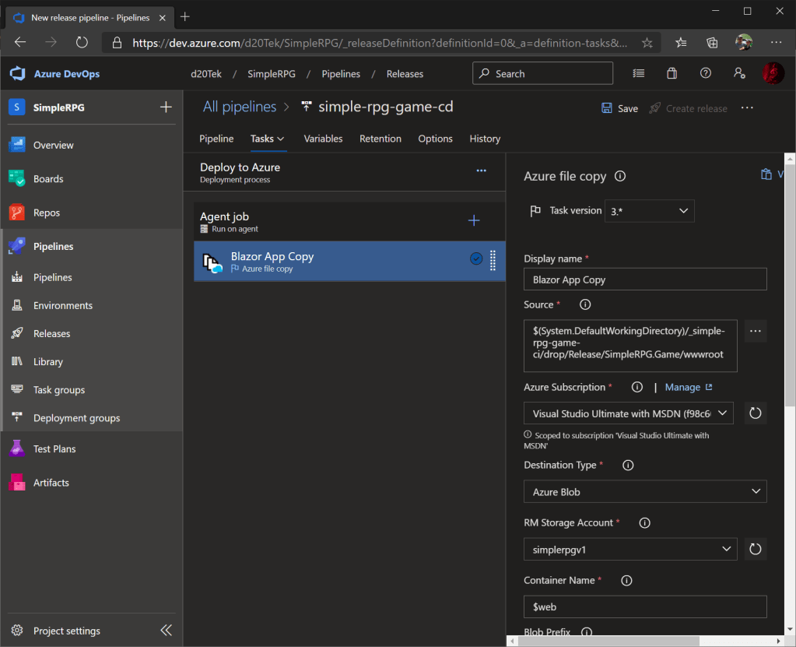Open the Repos sidebar section
This screenshot has height=647, width=796.
(x=46, y=213)
